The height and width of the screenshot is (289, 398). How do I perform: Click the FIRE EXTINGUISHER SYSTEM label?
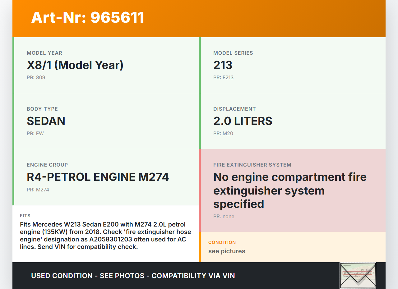[x=252, y=165]
